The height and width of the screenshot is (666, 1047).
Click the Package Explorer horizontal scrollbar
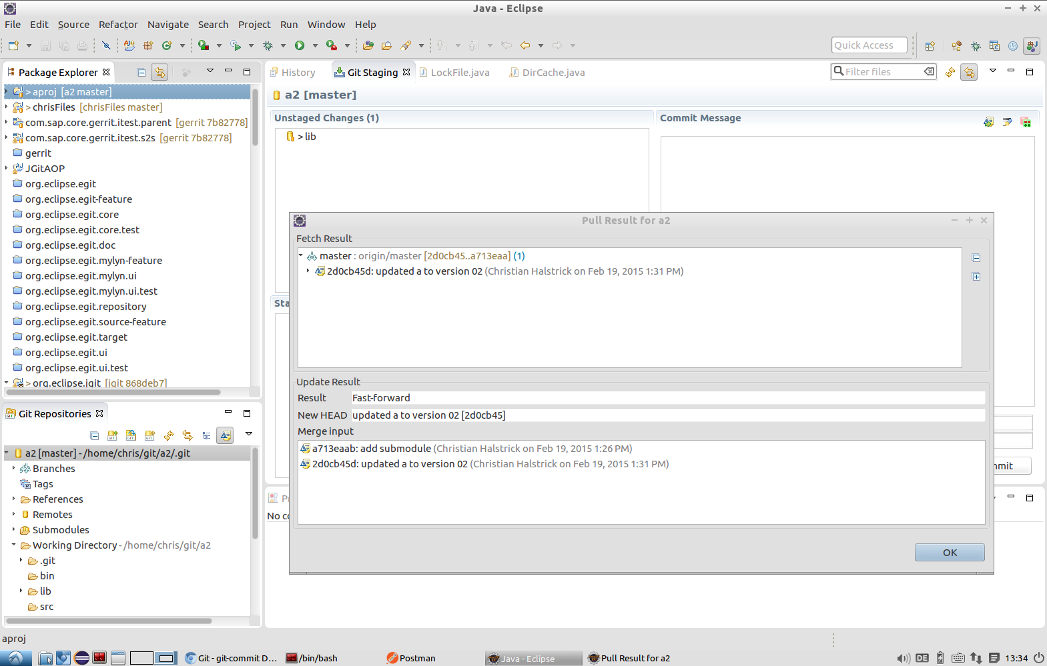(113, 392)
